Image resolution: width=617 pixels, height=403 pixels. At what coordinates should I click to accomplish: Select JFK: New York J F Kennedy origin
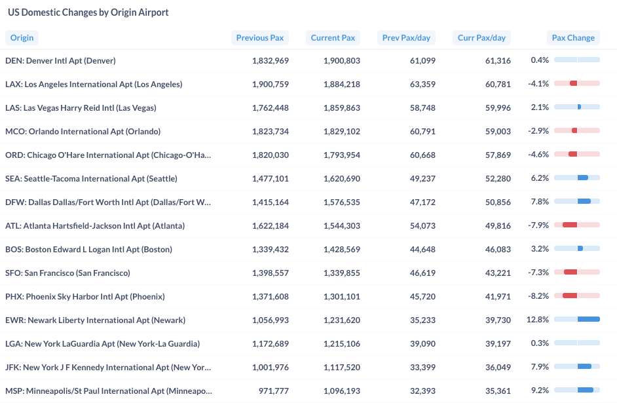pyautogui.click(x=108, y=368)
